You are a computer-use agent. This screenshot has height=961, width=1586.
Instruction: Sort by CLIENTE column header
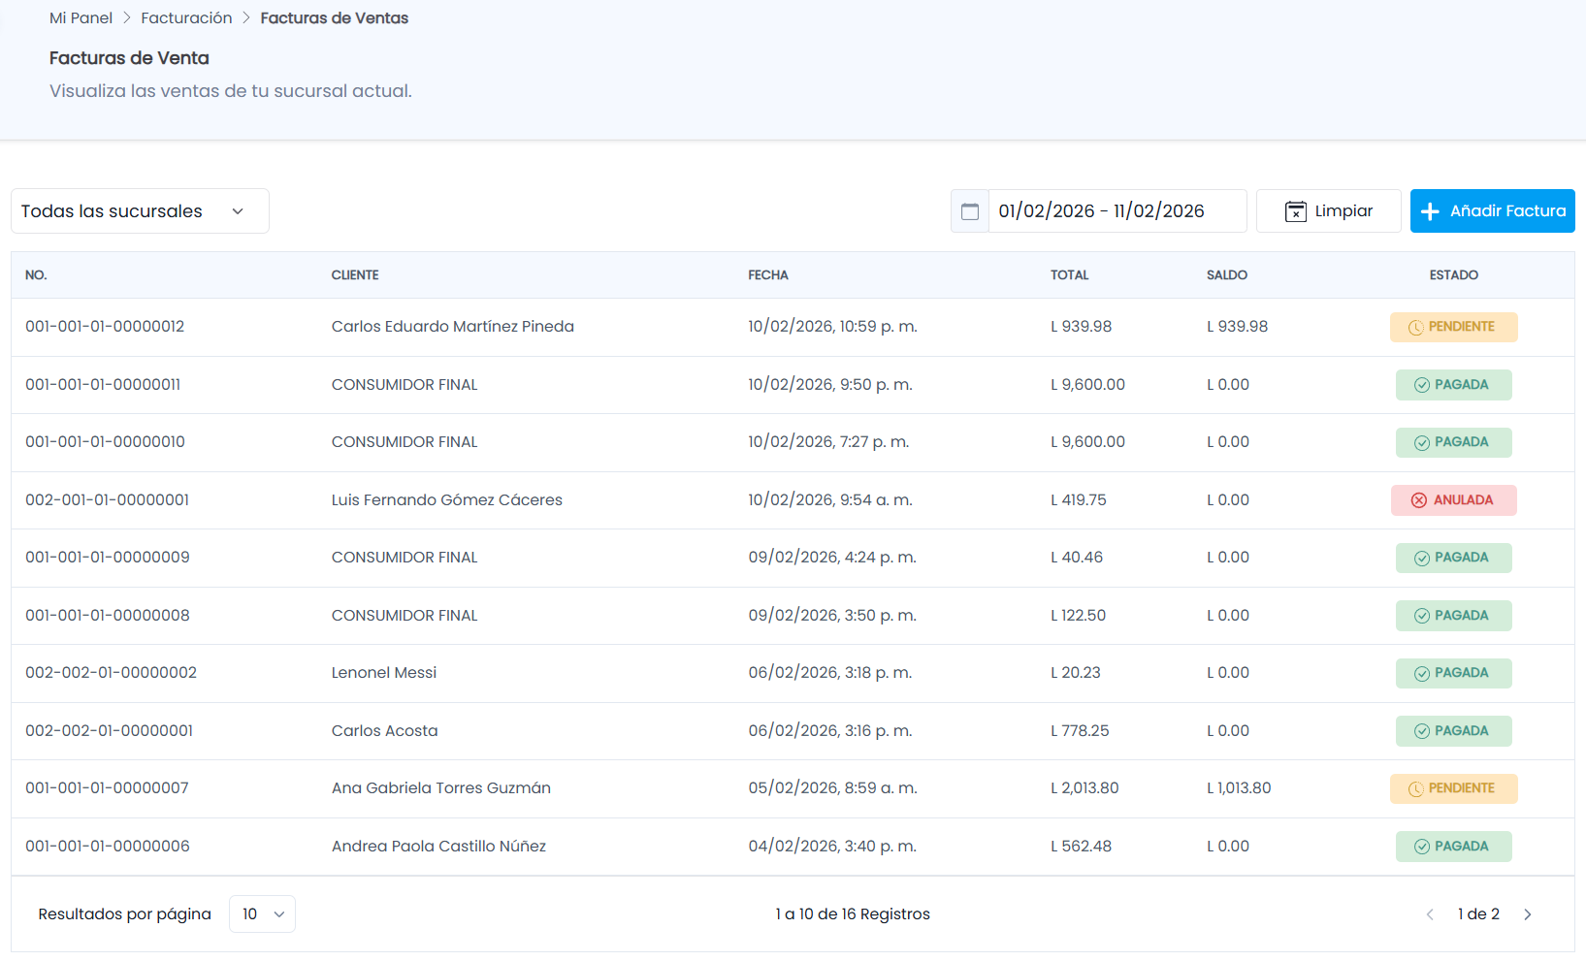click(x=355, y=275)
